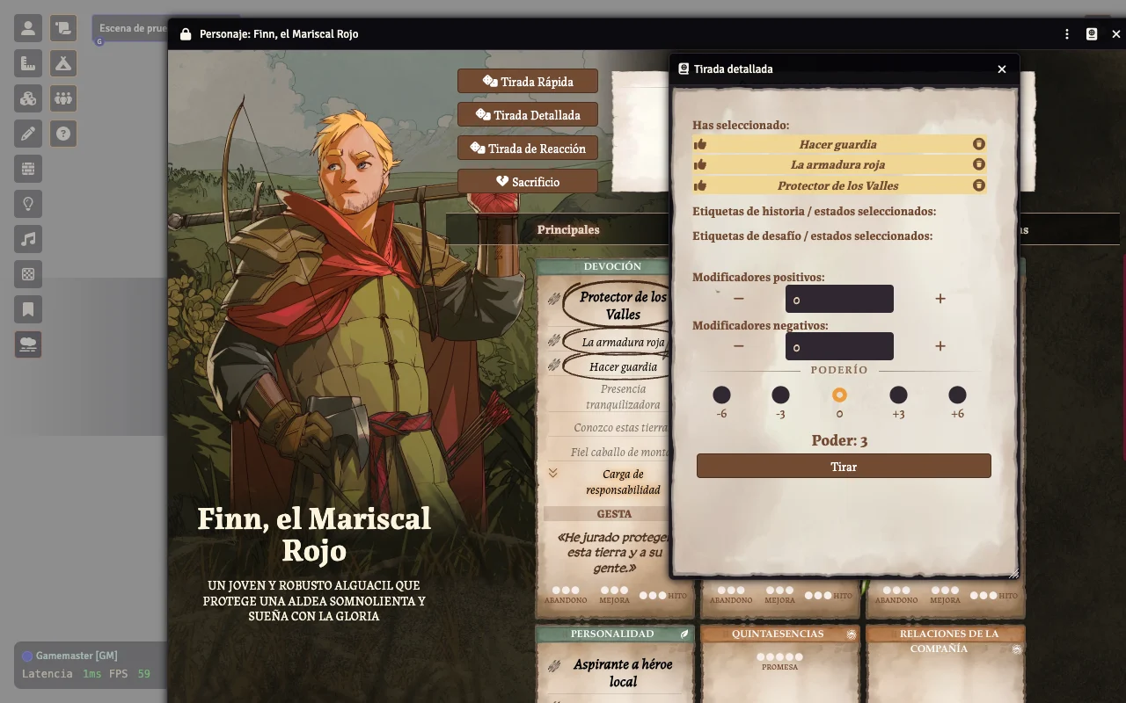Viewport: 1126px width, 703px height.
Task: Click the lock icon beside the Personaje title
Action: point(186,34)
